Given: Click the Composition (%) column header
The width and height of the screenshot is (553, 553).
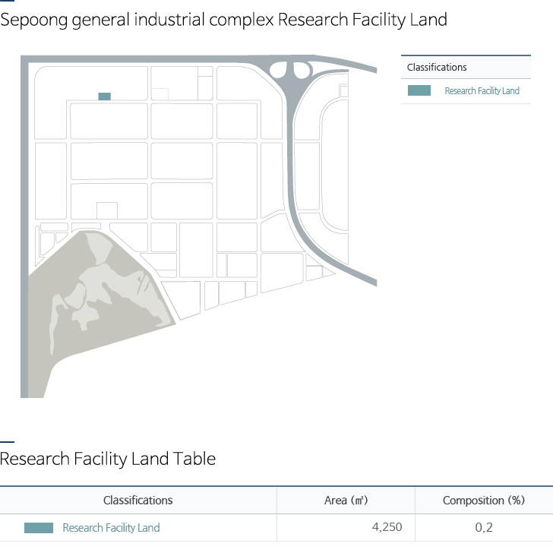Looking at the screenshot, I should click(484, 501).
